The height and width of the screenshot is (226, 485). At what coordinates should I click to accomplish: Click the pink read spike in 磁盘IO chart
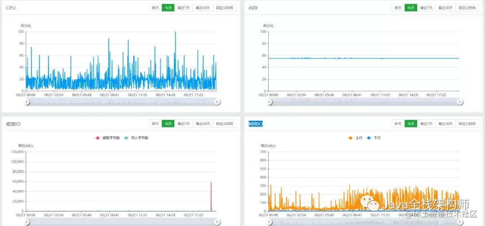click(211, 196)
